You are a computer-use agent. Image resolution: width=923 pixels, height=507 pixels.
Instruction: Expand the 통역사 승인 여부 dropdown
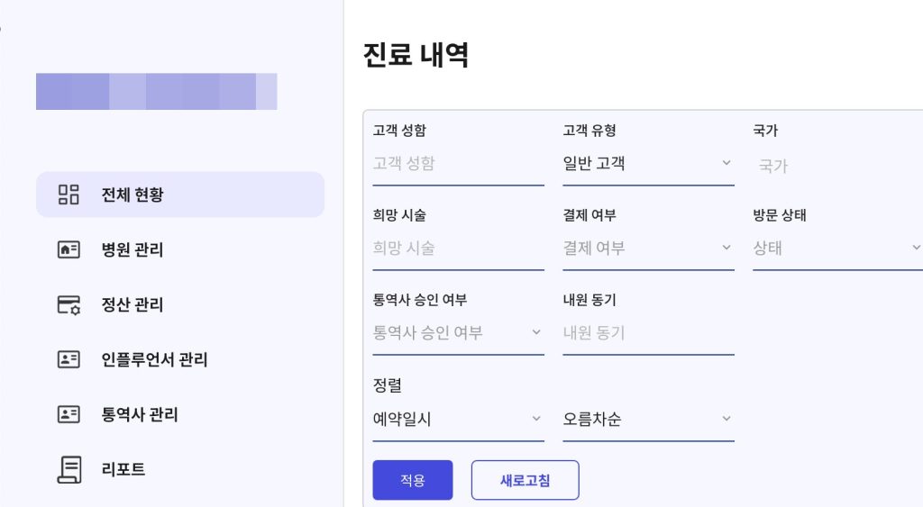coord(458,333)
